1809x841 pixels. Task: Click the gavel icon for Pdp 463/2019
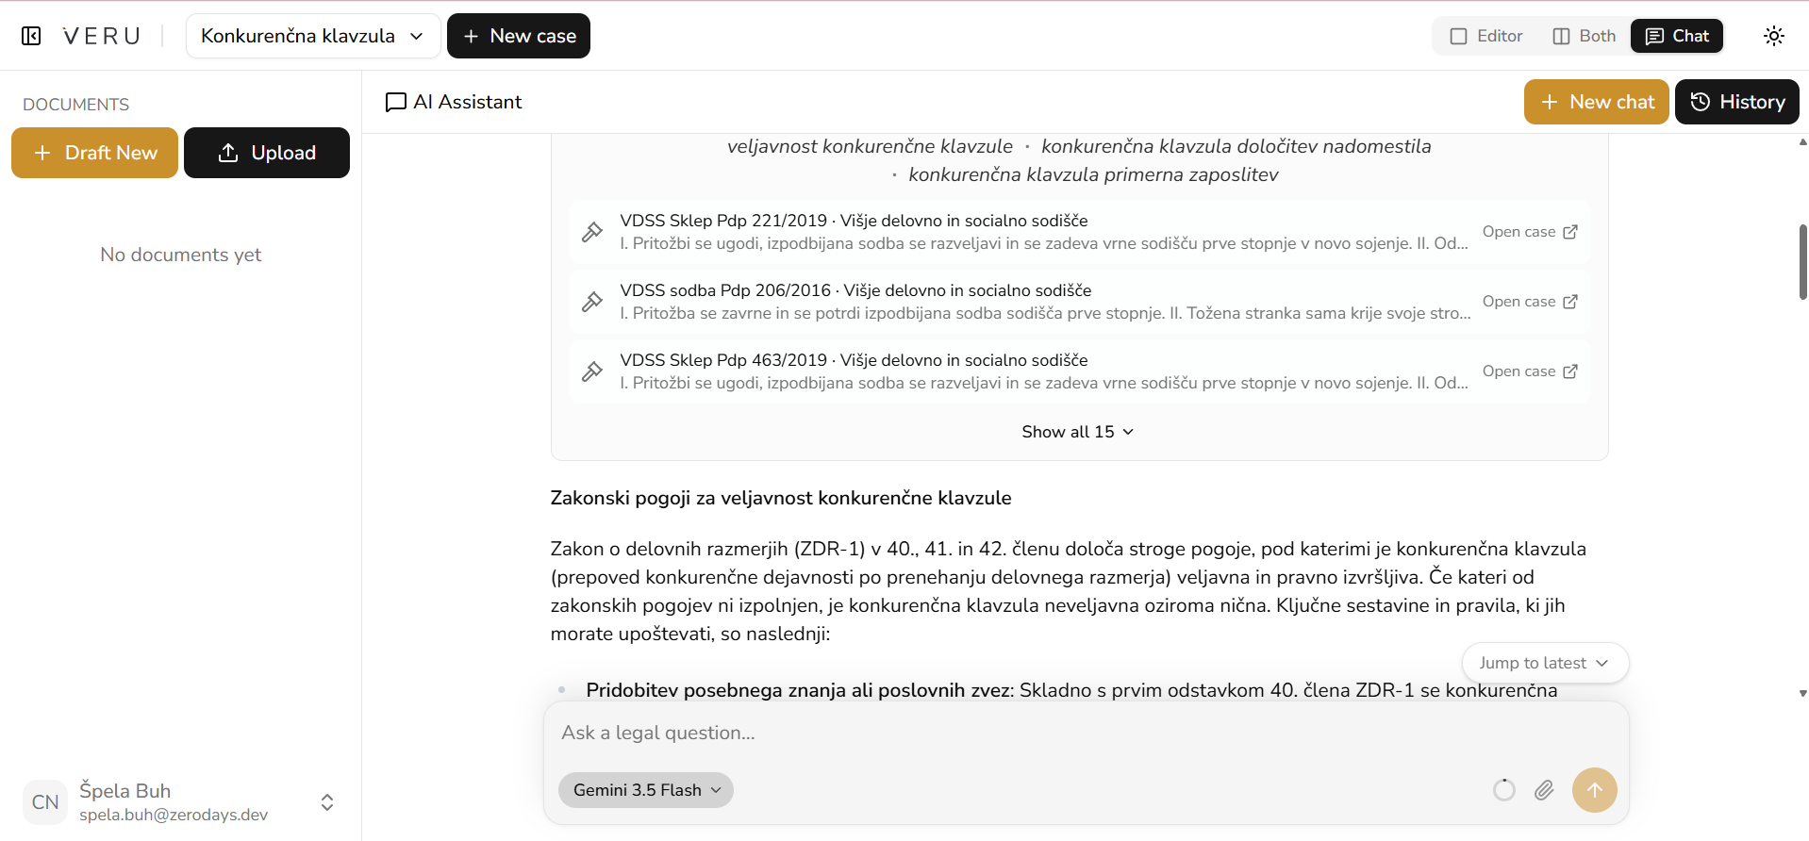pyautogui.click(x=592, y=371)
